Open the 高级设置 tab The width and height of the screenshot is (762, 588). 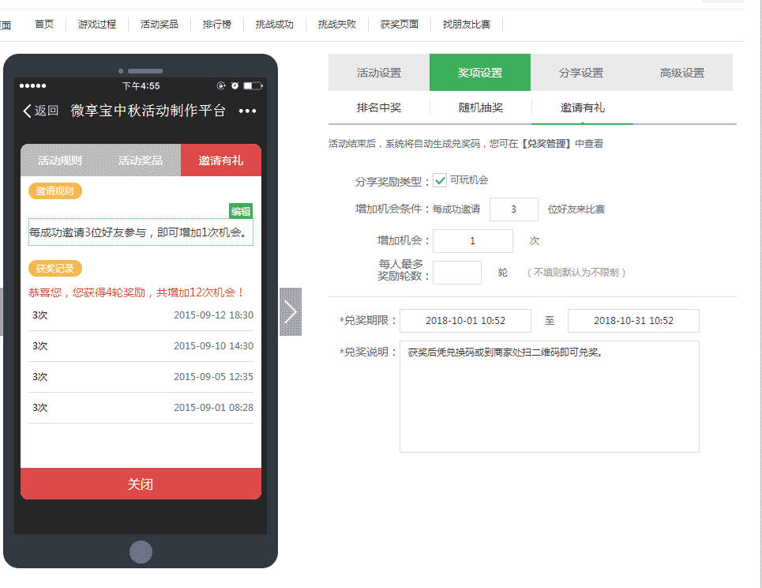[682, 73]
